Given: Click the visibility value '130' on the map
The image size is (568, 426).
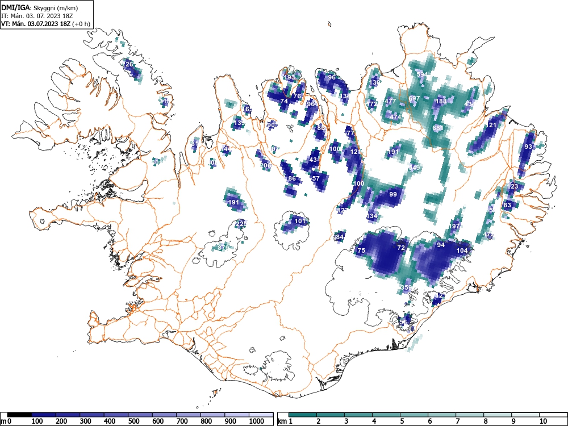Looking at the screenshot, I should click(374, 82).
